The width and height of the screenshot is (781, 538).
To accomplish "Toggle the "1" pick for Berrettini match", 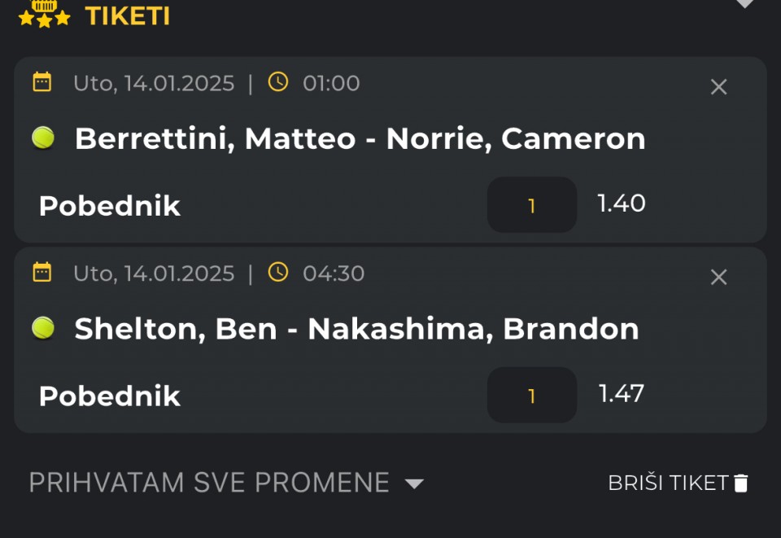I will 532,205.
